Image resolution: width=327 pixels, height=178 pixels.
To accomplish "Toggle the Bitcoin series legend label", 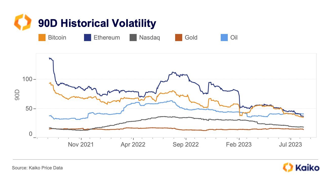I will click(x=57, y=38).
